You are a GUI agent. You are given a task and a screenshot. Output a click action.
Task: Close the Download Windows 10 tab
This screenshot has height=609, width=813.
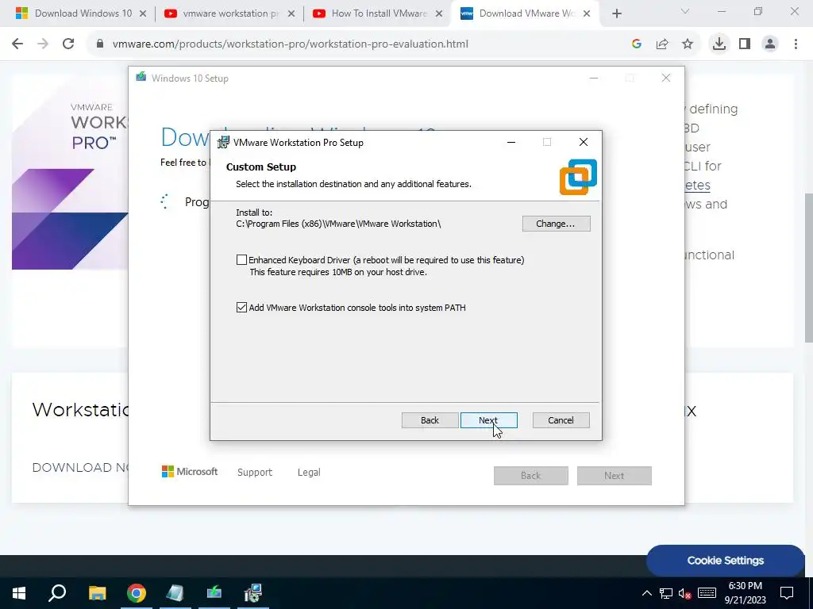(143, 14)
